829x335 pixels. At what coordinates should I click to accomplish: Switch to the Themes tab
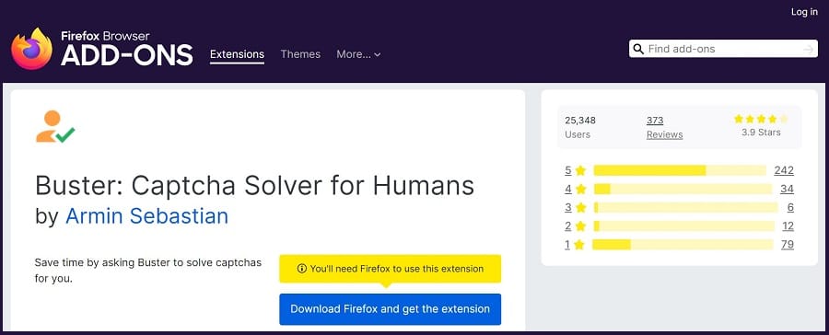coord(300,54)
